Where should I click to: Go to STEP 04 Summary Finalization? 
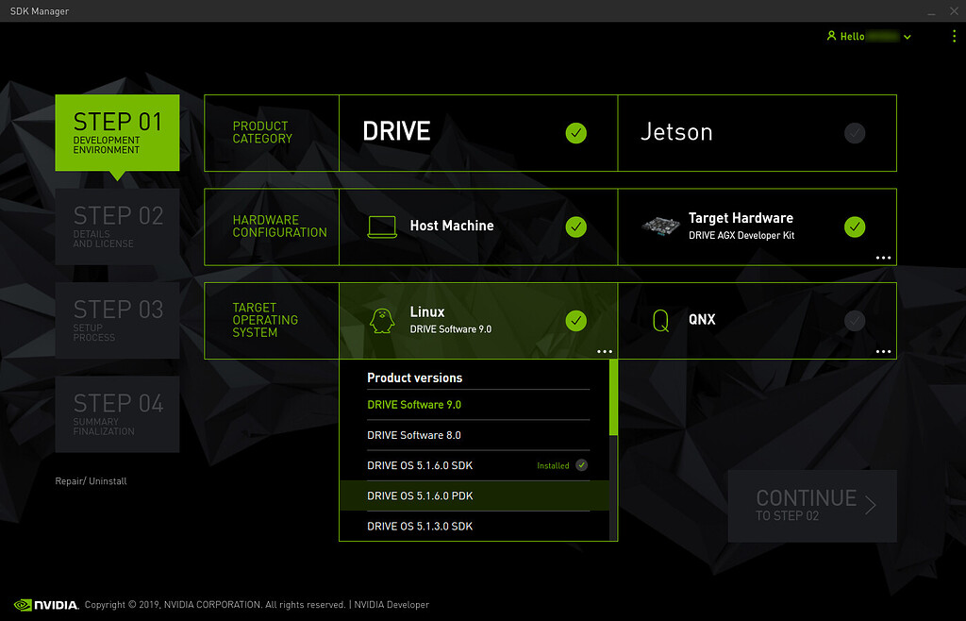pyautogui.click(x=117, y=414)
